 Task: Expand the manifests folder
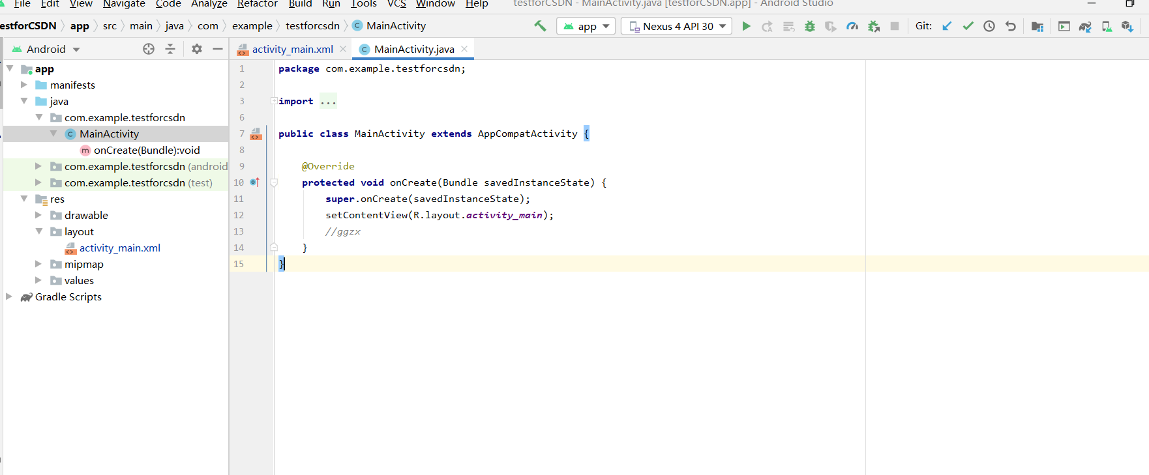point(23,85)
